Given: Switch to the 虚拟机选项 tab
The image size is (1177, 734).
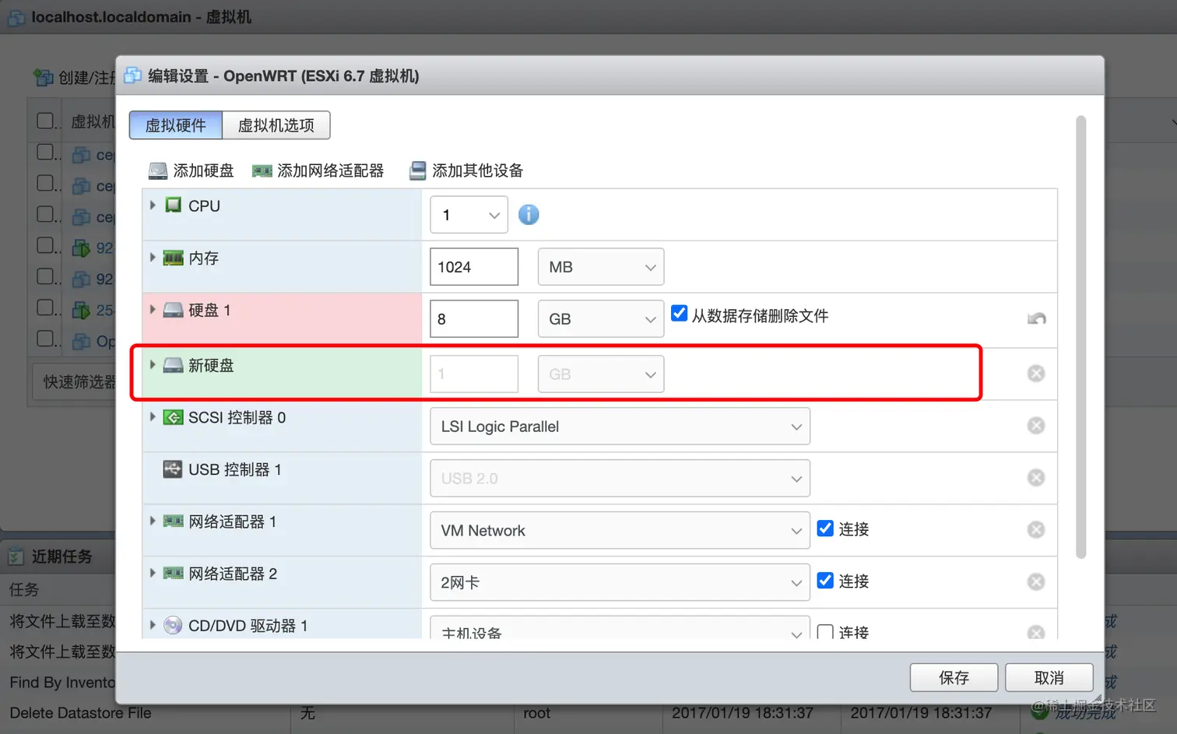Looking at the screenshot, I should [x=276, y=125].
